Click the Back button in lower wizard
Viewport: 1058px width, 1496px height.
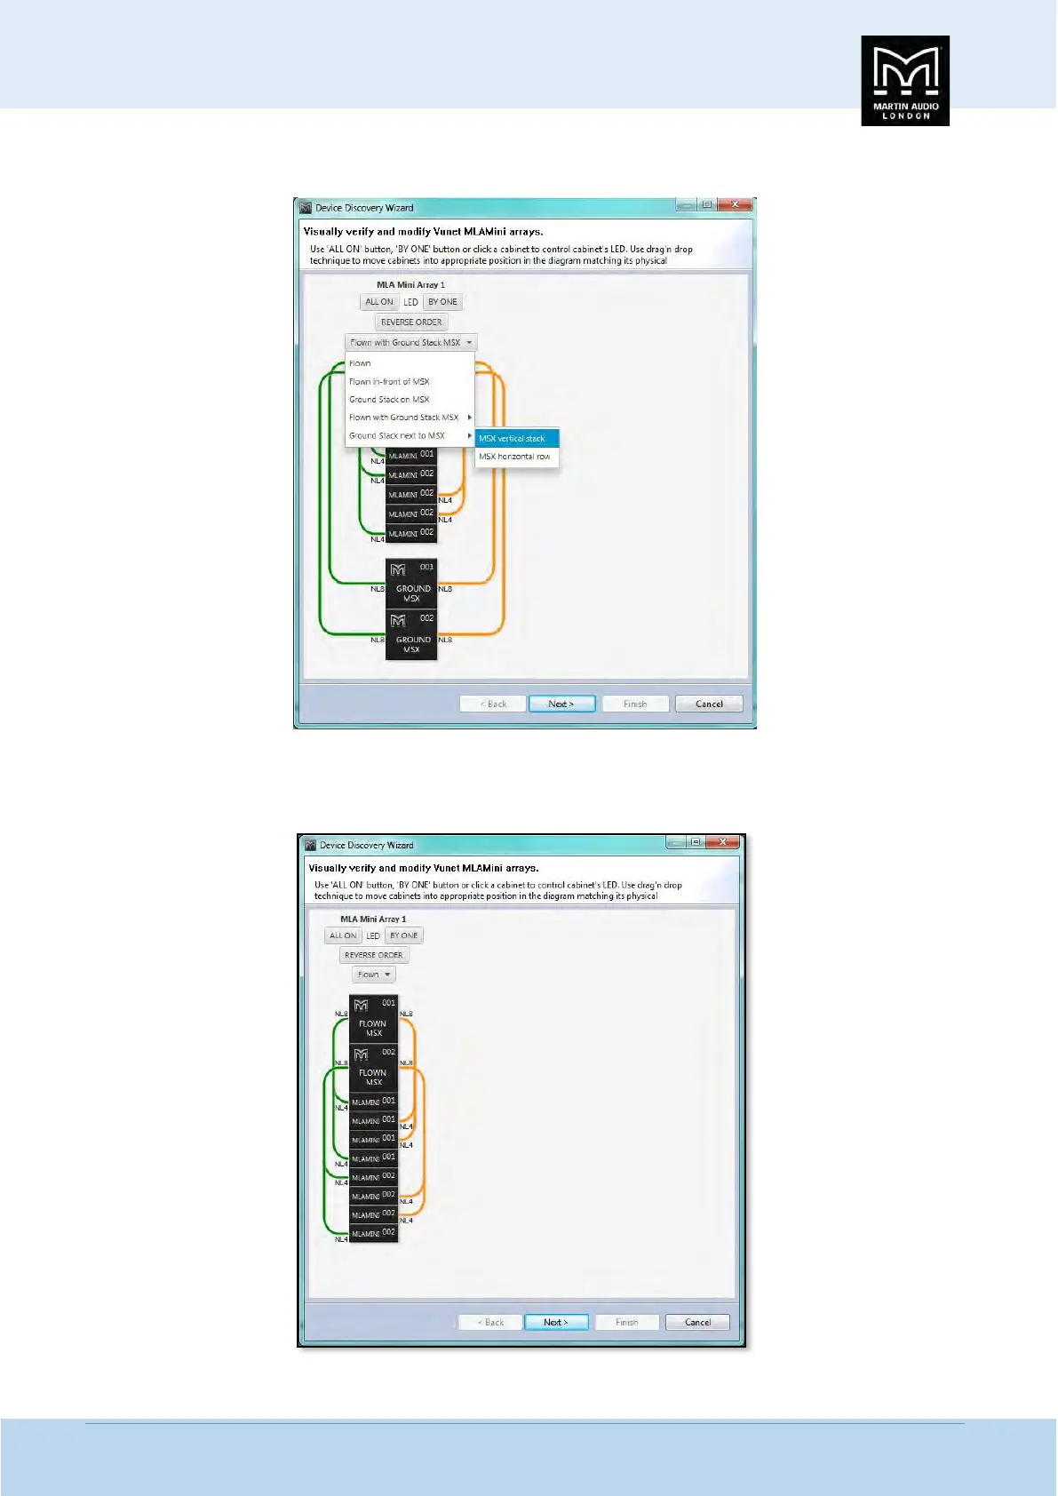click(490, 1322)
